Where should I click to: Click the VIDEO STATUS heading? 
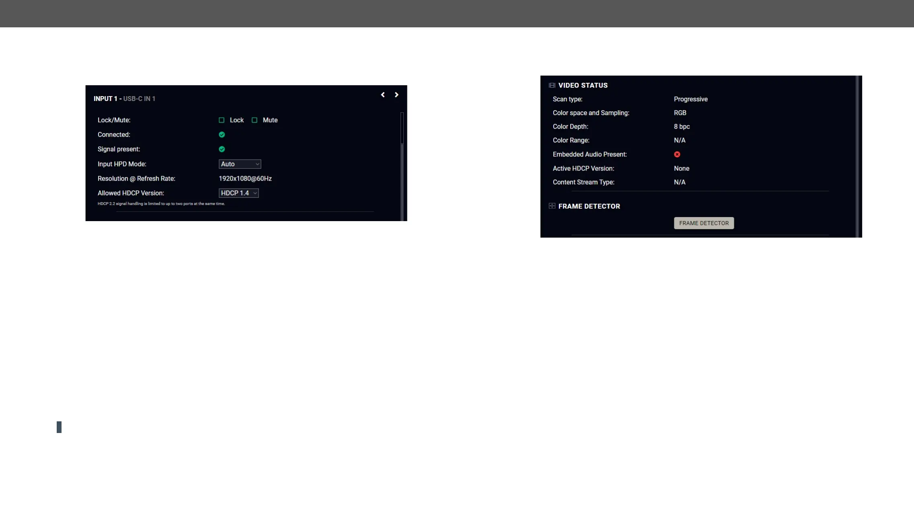point(583,85)
